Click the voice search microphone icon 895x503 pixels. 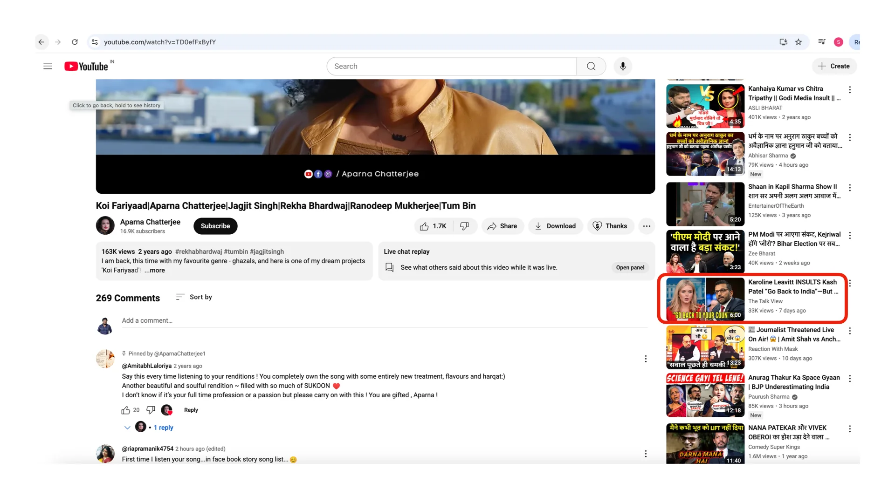pos(623,66)
